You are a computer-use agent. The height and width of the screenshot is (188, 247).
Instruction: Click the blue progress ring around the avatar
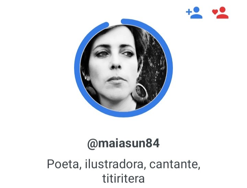pyautogui.click(x=170, y=68)
